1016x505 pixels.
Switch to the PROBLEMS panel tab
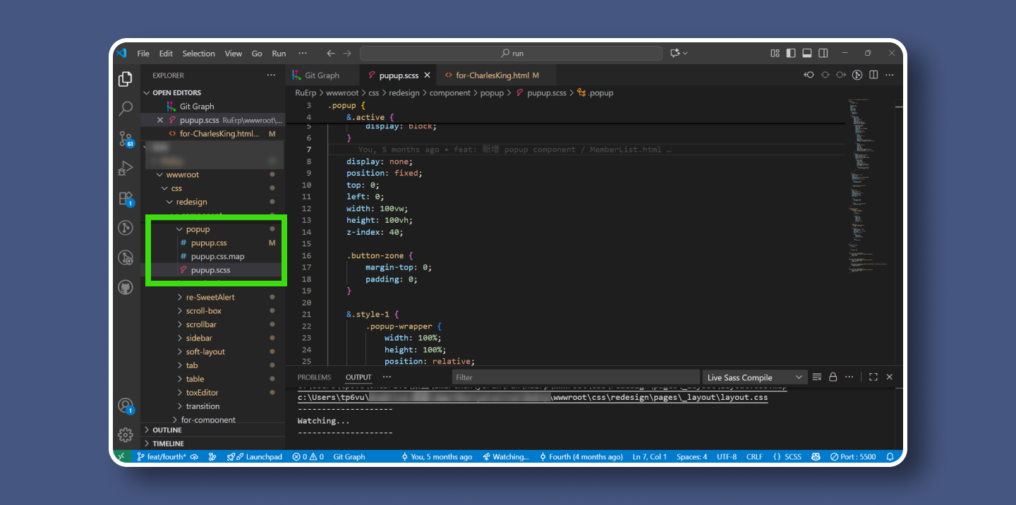tap(314, 377)
